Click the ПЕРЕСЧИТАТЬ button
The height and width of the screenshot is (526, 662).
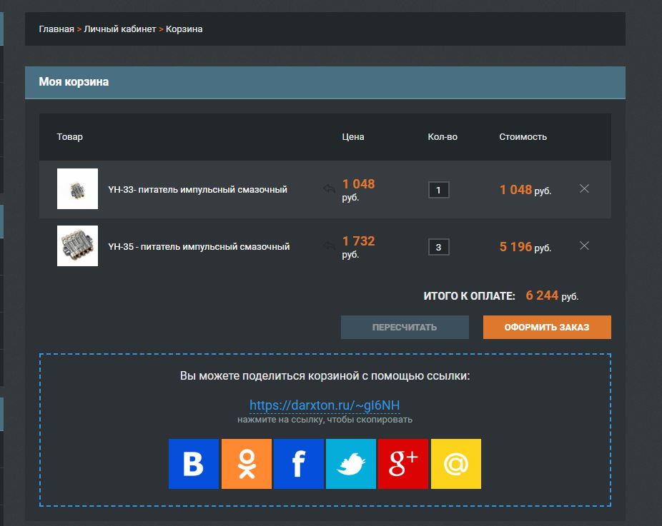pyautogui.click(x=405, y=327)
